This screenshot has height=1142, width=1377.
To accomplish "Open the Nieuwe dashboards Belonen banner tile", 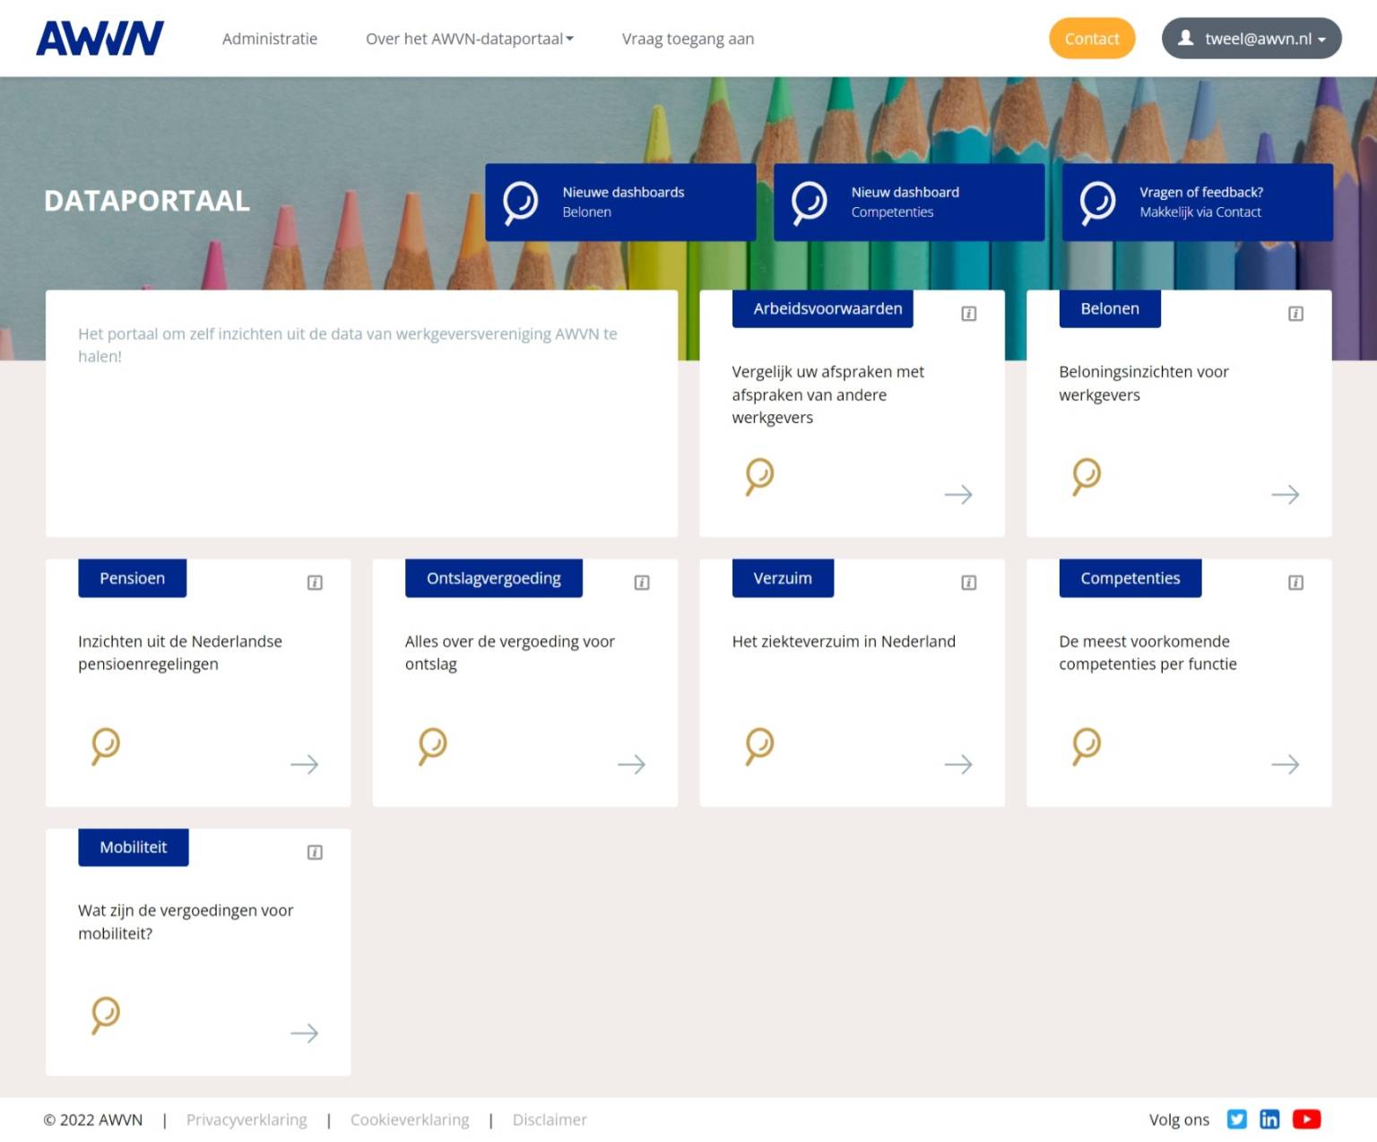I will click(620, 202).
